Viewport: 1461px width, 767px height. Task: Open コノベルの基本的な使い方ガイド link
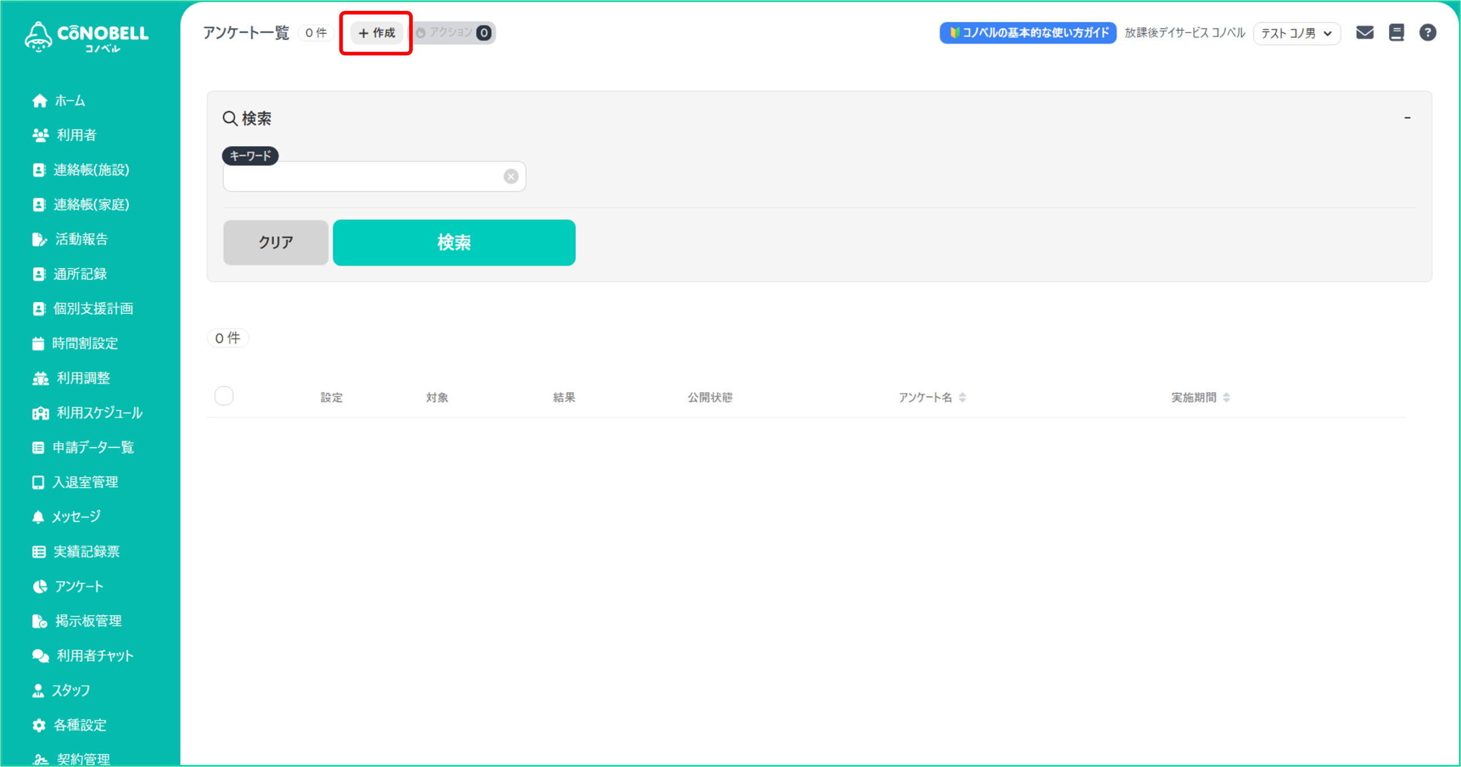coord(1028,33)
